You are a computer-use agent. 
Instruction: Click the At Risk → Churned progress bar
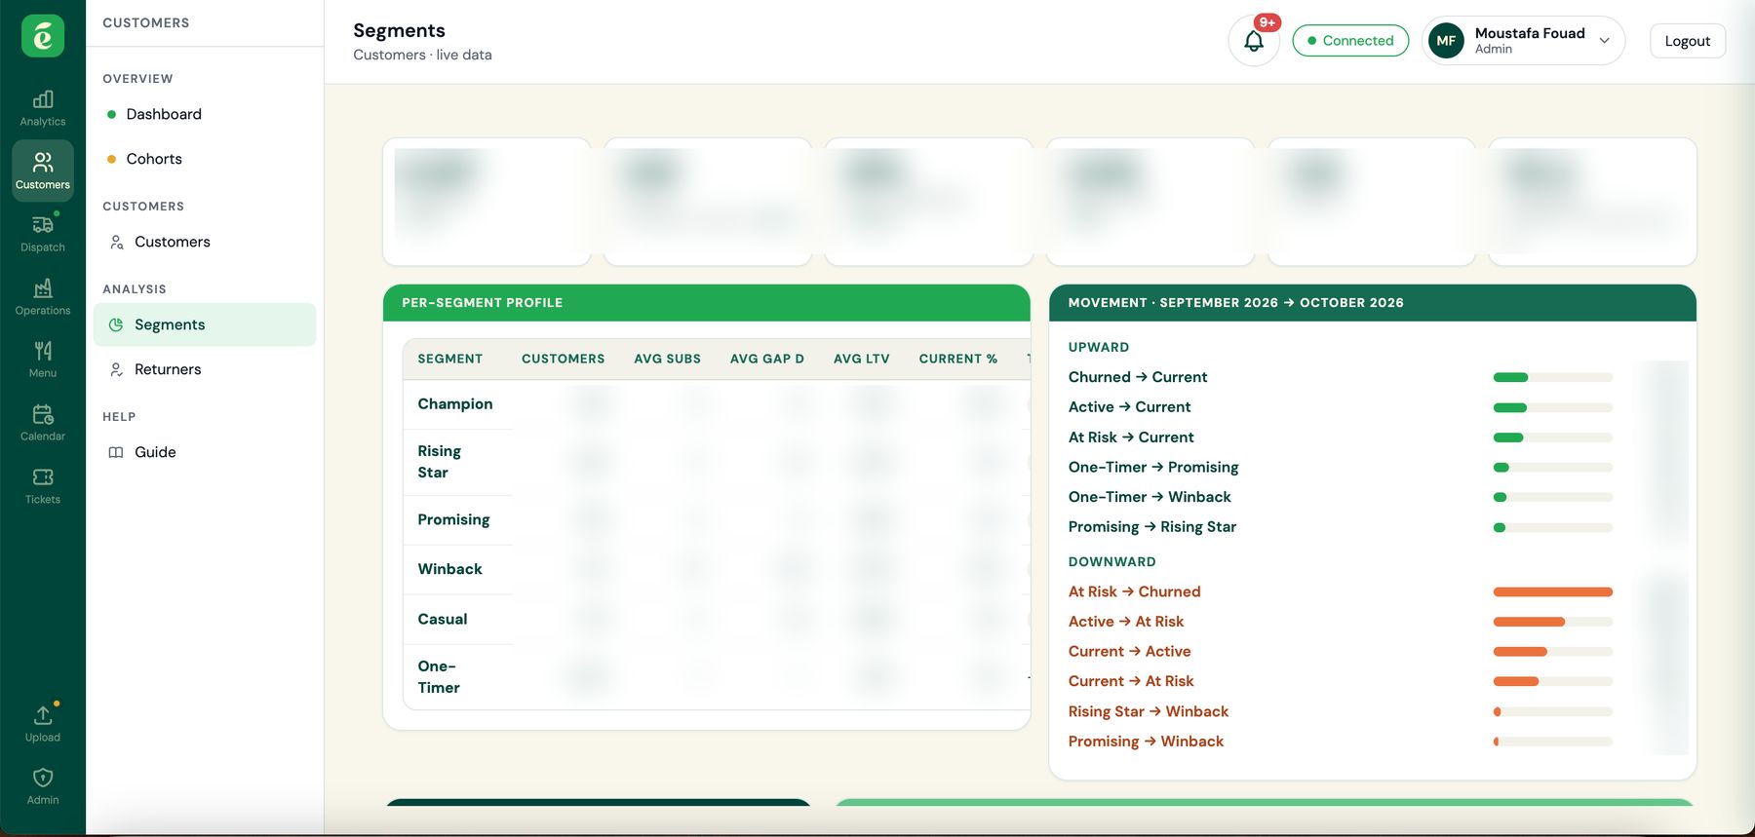point(1553,592)
